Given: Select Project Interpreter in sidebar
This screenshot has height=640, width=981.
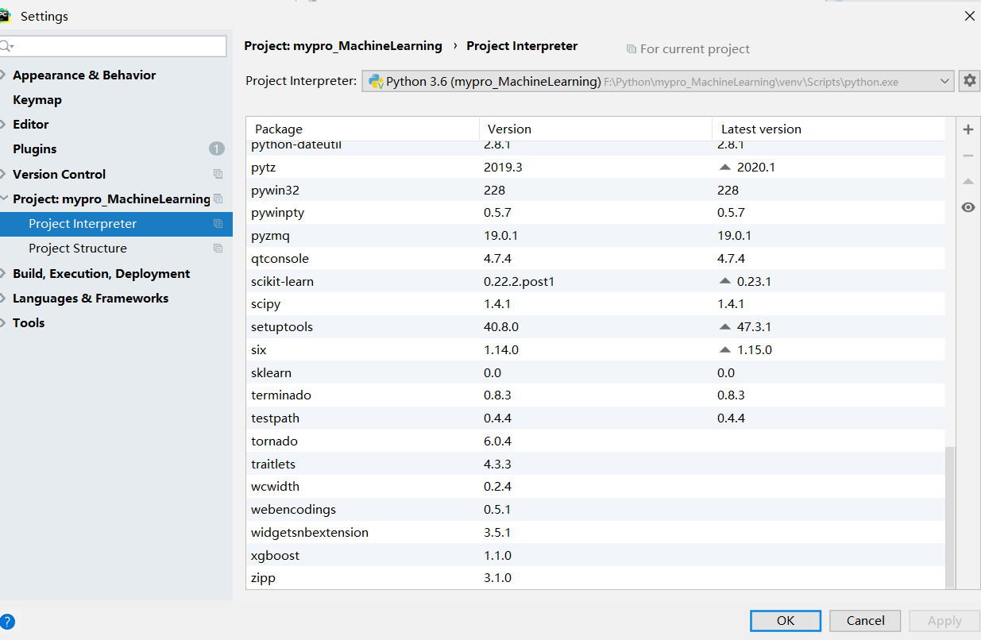Looking at the screenshot, I should tap(116, 224).
